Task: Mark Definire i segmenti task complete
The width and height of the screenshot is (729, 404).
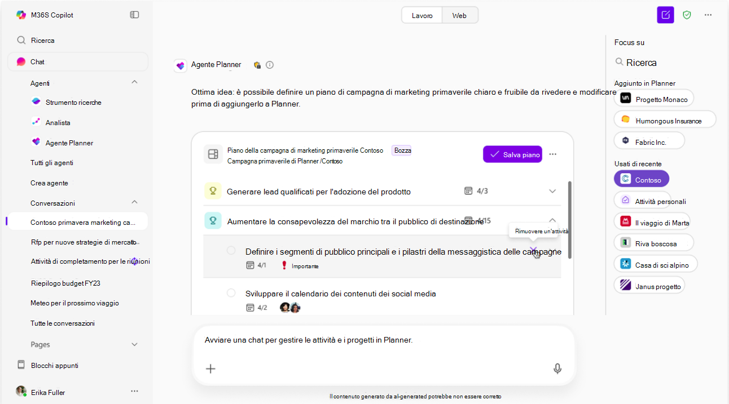Action: coord(231,250)
